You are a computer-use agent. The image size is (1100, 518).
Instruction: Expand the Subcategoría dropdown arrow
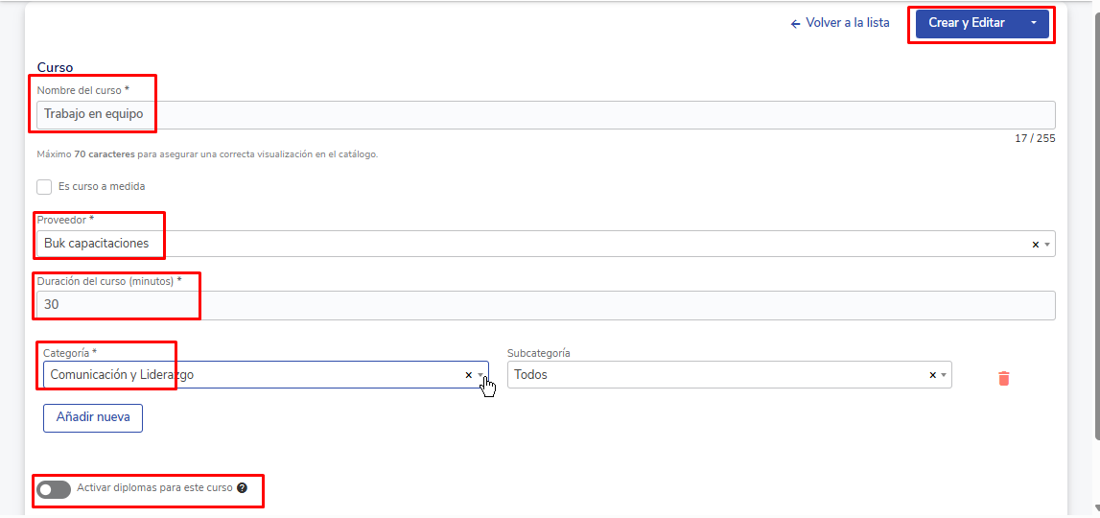944,375
